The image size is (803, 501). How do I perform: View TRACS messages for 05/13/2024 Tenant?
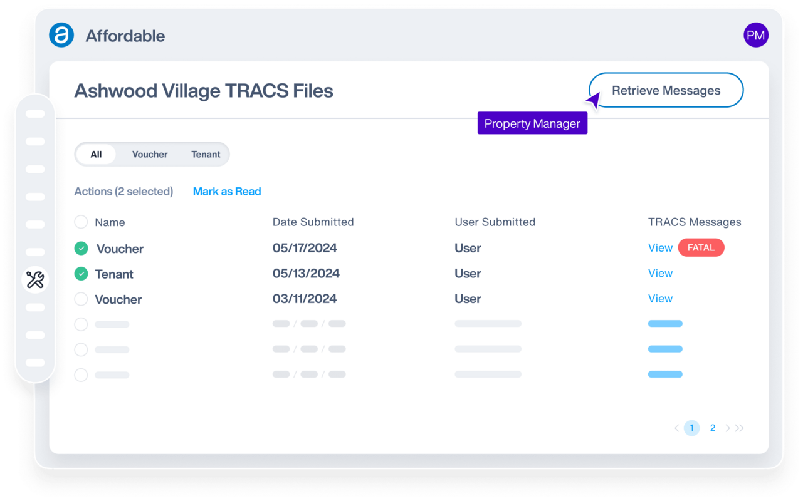660,273
